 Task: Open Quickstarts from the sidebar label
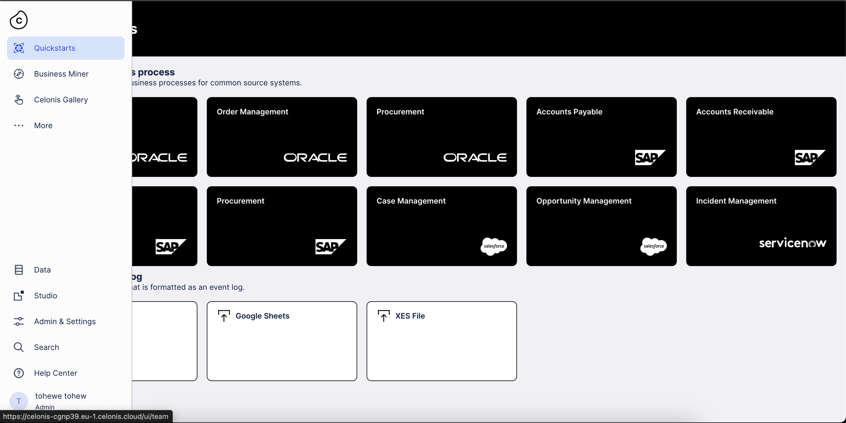(55, 48)
